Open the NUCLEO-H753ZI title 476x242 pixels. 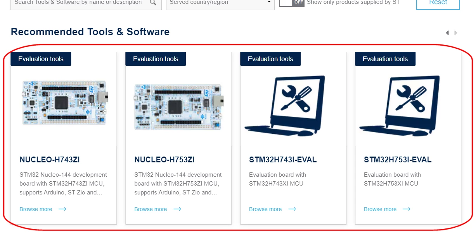pyautogui.click(x=164, y=160)
